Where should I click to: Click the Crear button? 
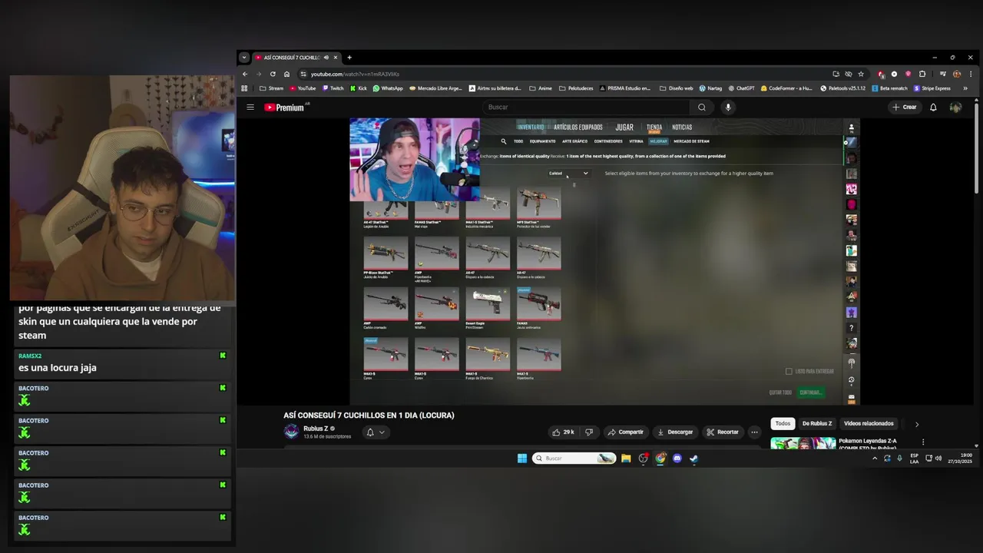[905, 108]
